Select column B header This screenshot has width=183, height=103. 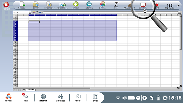coord(34,15)
